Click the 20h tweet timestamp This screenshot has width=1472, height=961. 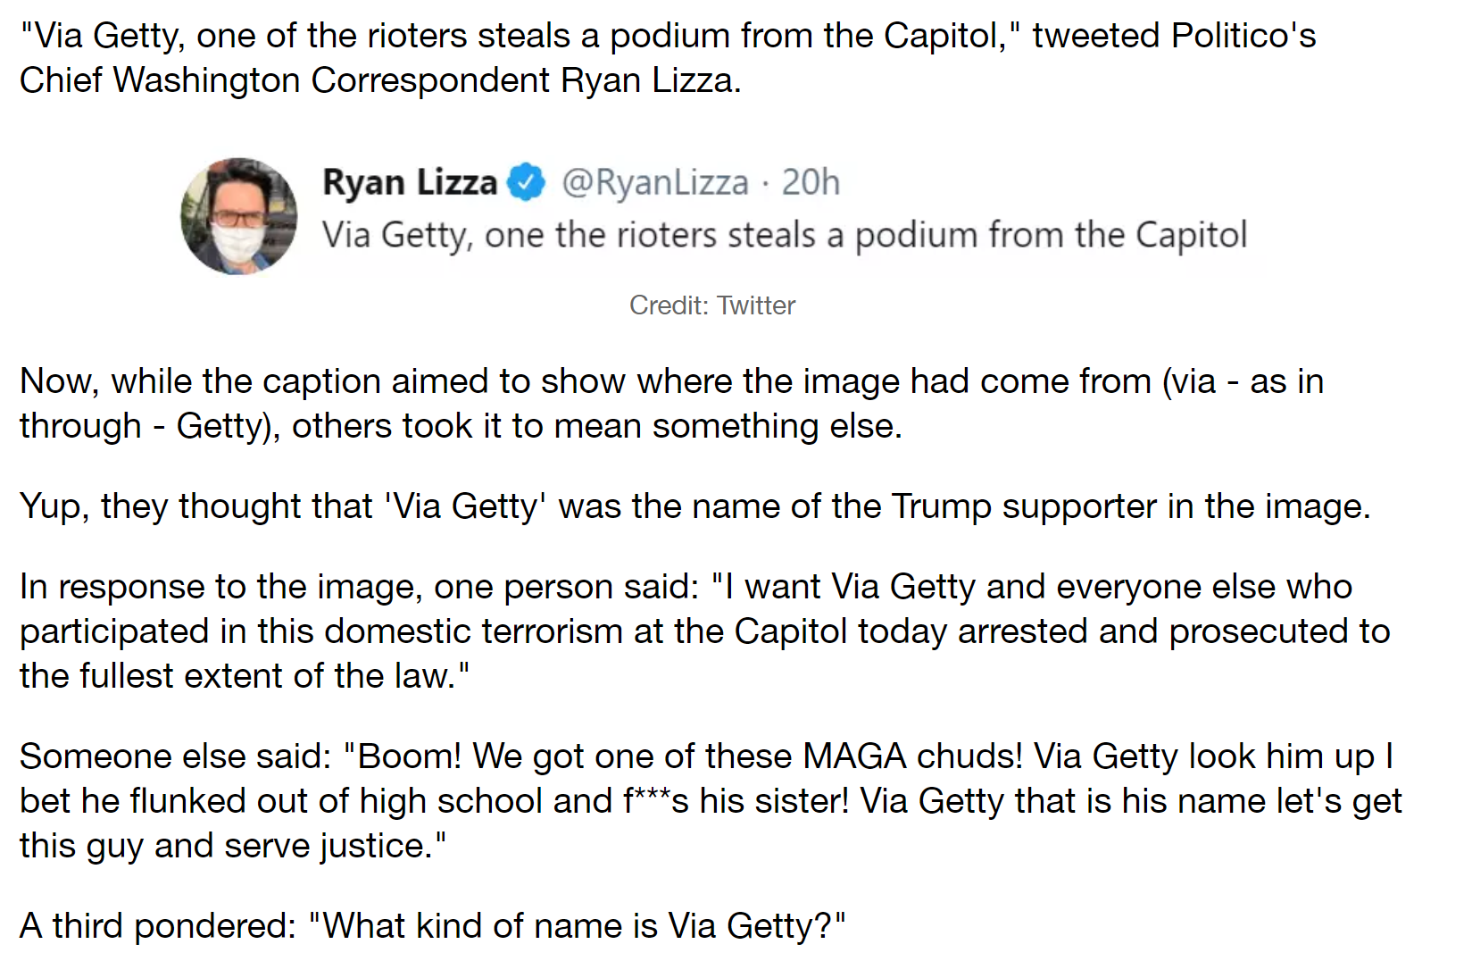[811, 182]
